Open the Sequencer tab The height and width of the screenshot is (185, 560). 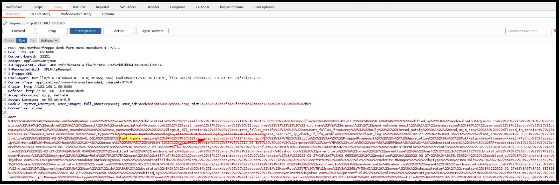(x=128, y=7)
